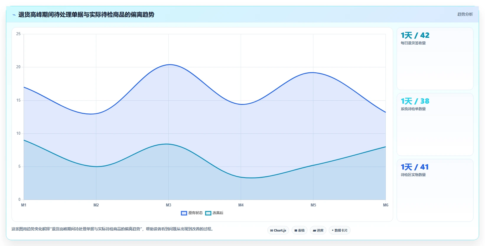Select the 数据卡片 tag
The width and height of the screenshot is (485, 246).
(340, 230)
